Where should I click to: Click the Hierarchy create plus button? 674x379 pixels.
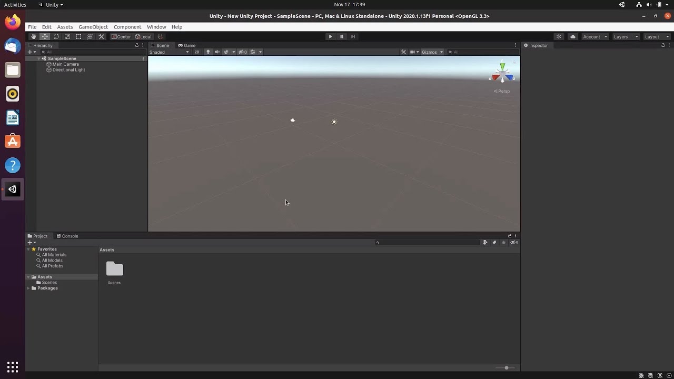pyautogui.click(x=32, y=52)
